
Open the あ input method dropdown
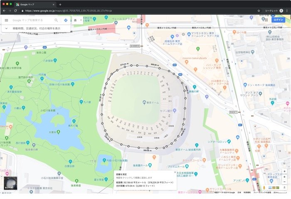(78, 20)
